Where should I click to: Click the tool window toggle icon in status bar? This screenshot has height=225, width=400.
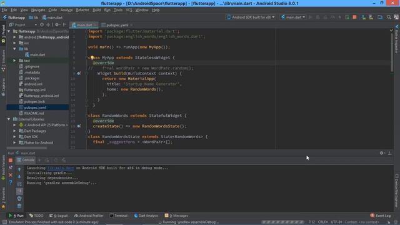4,222
